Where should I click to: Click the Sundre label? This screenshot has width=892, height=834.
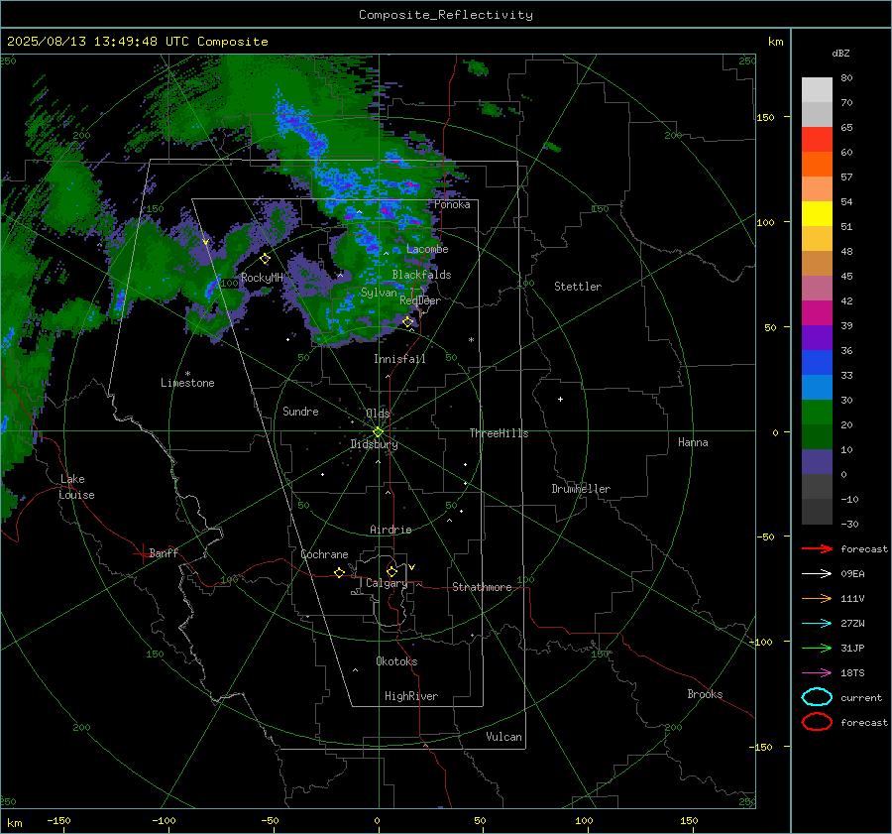point(300,412)
